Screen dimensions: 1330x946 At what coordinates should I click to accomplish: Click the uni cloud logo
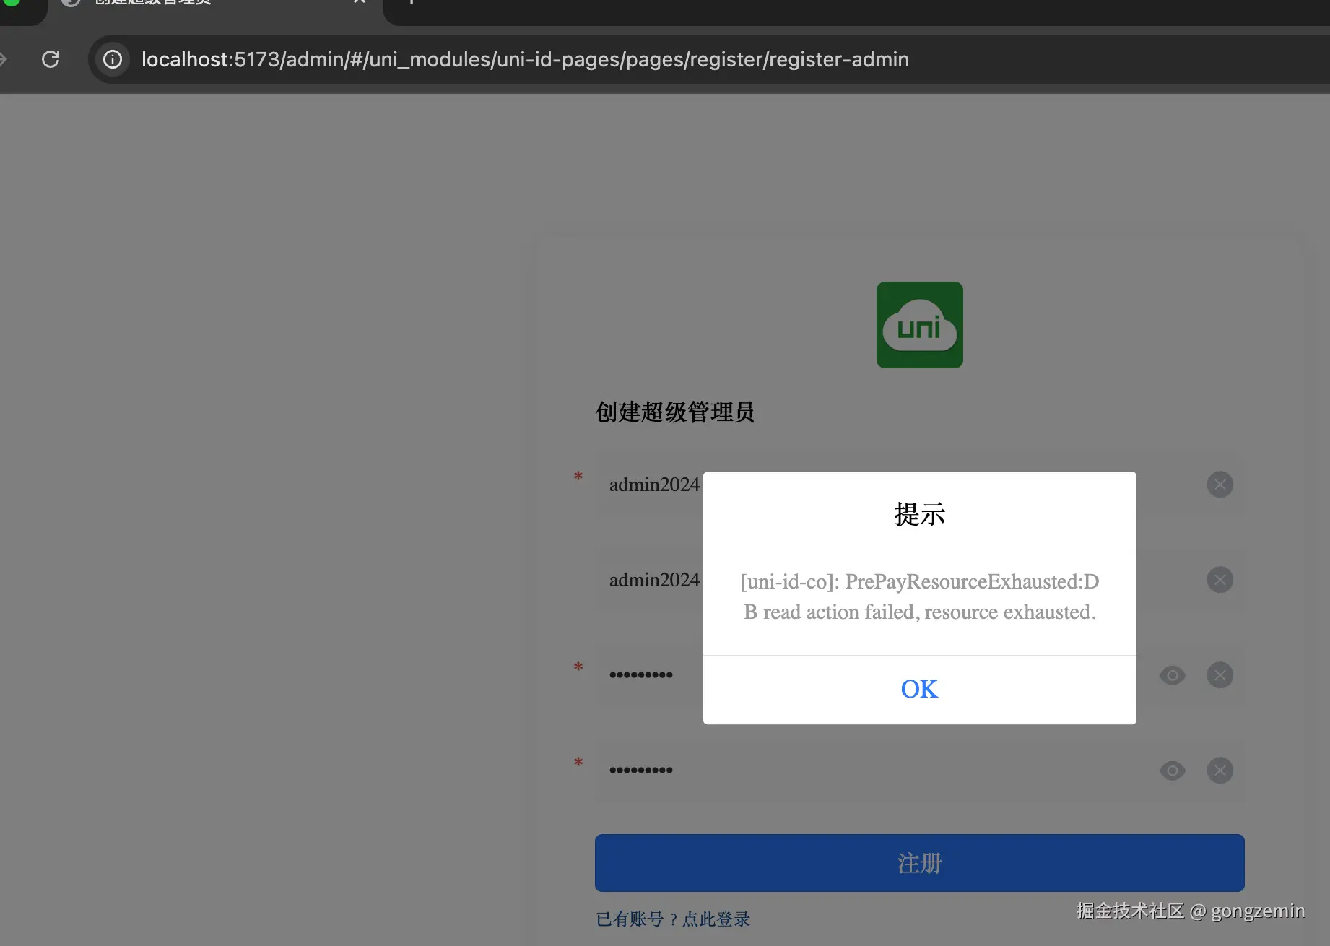click(919, 325)
